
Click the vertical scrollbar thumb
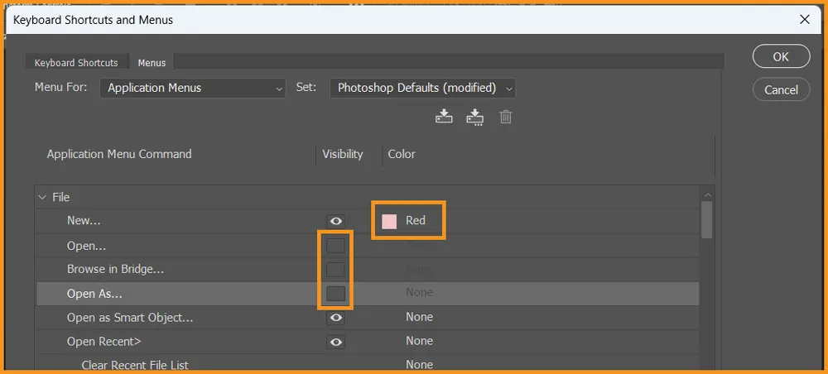tap(706, 219)
